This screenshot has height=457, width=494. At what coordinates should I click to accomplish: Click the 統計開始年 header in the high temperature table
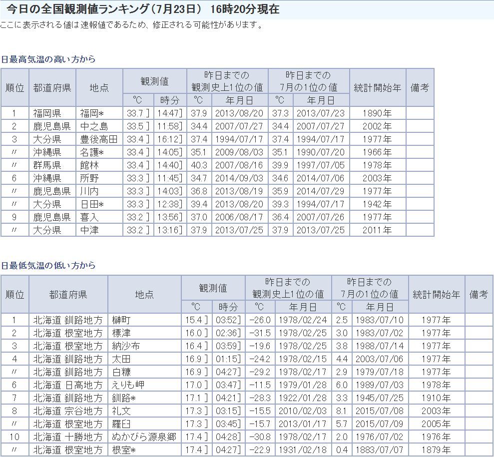tap(377, 87)
